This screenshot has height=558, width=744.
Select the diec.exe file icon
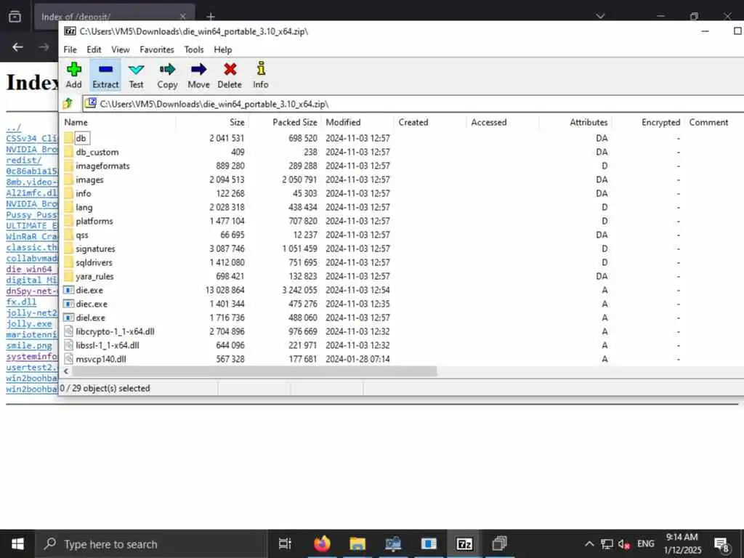[x=69, y=304]
